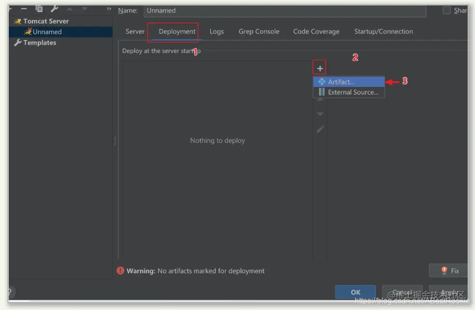This screenshot has height=310, width=475.
Task: Choose External Source... from the popup menu
Action: pos(349,92)
